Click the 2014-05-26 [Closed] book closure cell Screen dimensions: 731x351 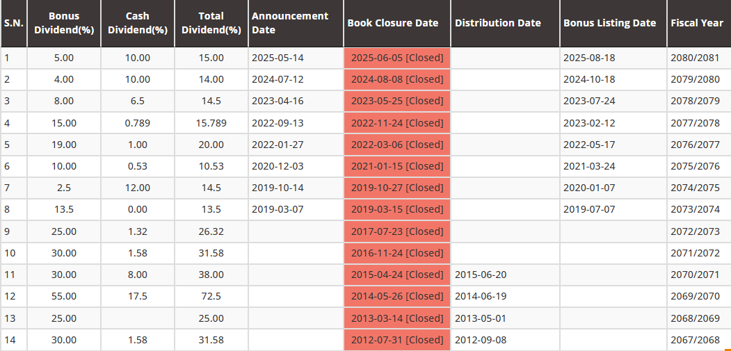click(x=397, y=296)
